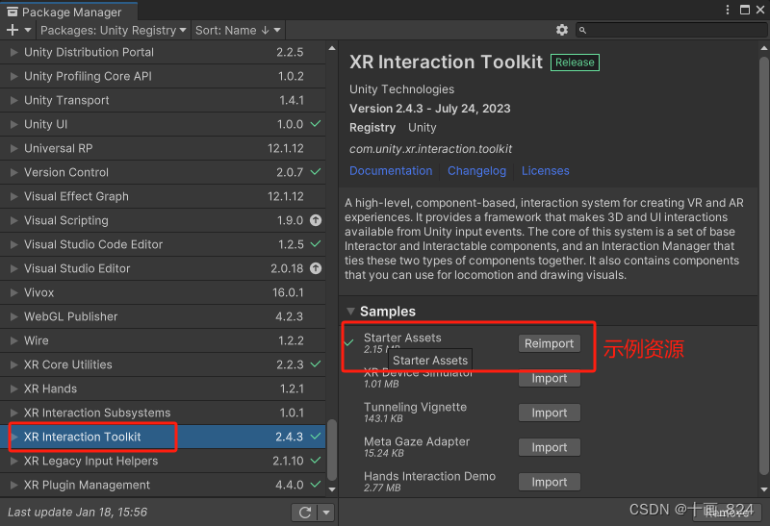Select the WebGL Publisher package
This screenshot has height=526, width=770.
(x=163, y=316)
